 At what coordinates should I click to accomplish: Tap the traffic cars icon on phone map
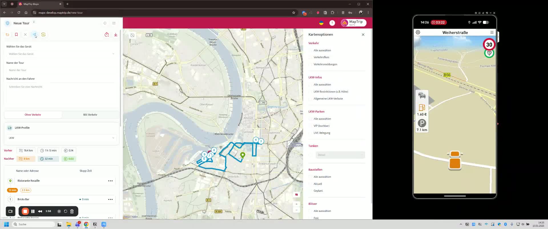click(422, 96)
